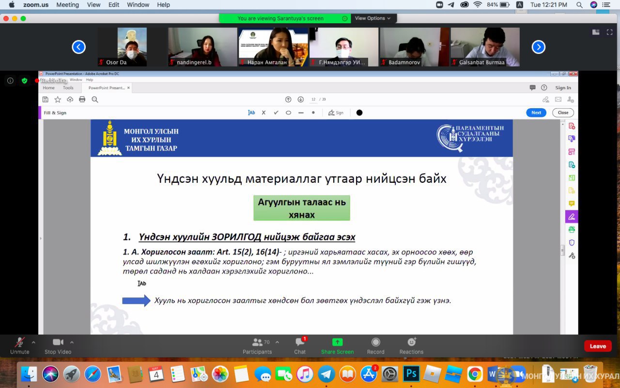Open the Home tab in Acrobat
The image size is (620, 388).
pyautogui.click(x=48, y=88)
